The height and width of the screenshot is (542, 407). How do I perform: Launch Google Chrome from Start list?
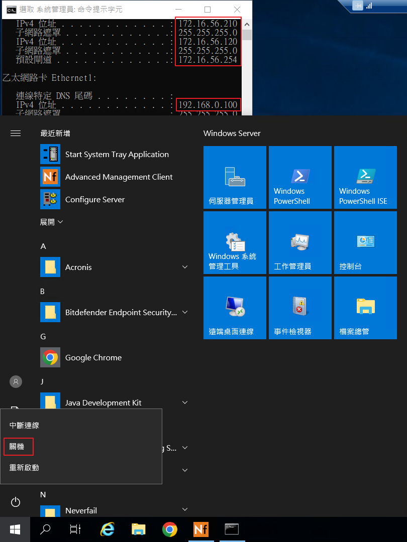pyautogui.click(x=81, y=357)
